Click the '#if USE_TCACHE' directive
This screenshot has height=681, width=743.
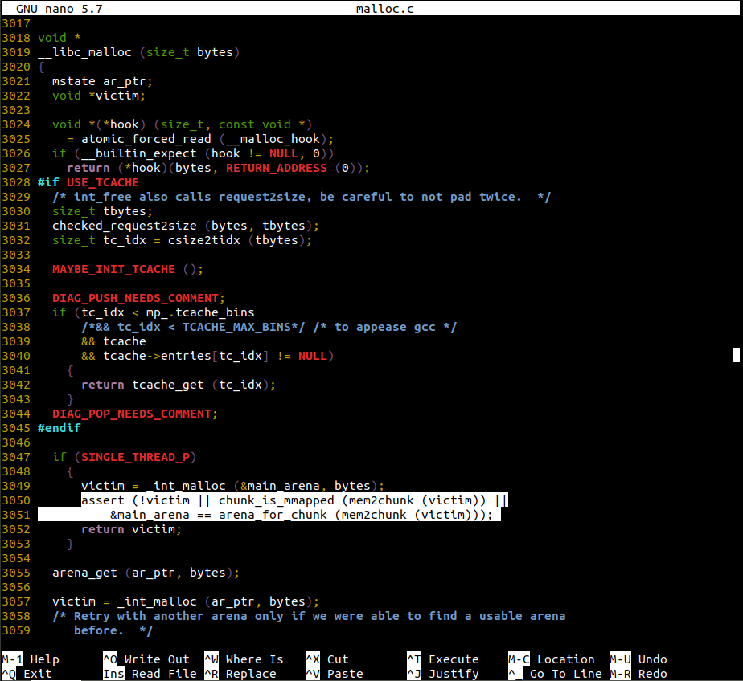[x=88, y=182]
